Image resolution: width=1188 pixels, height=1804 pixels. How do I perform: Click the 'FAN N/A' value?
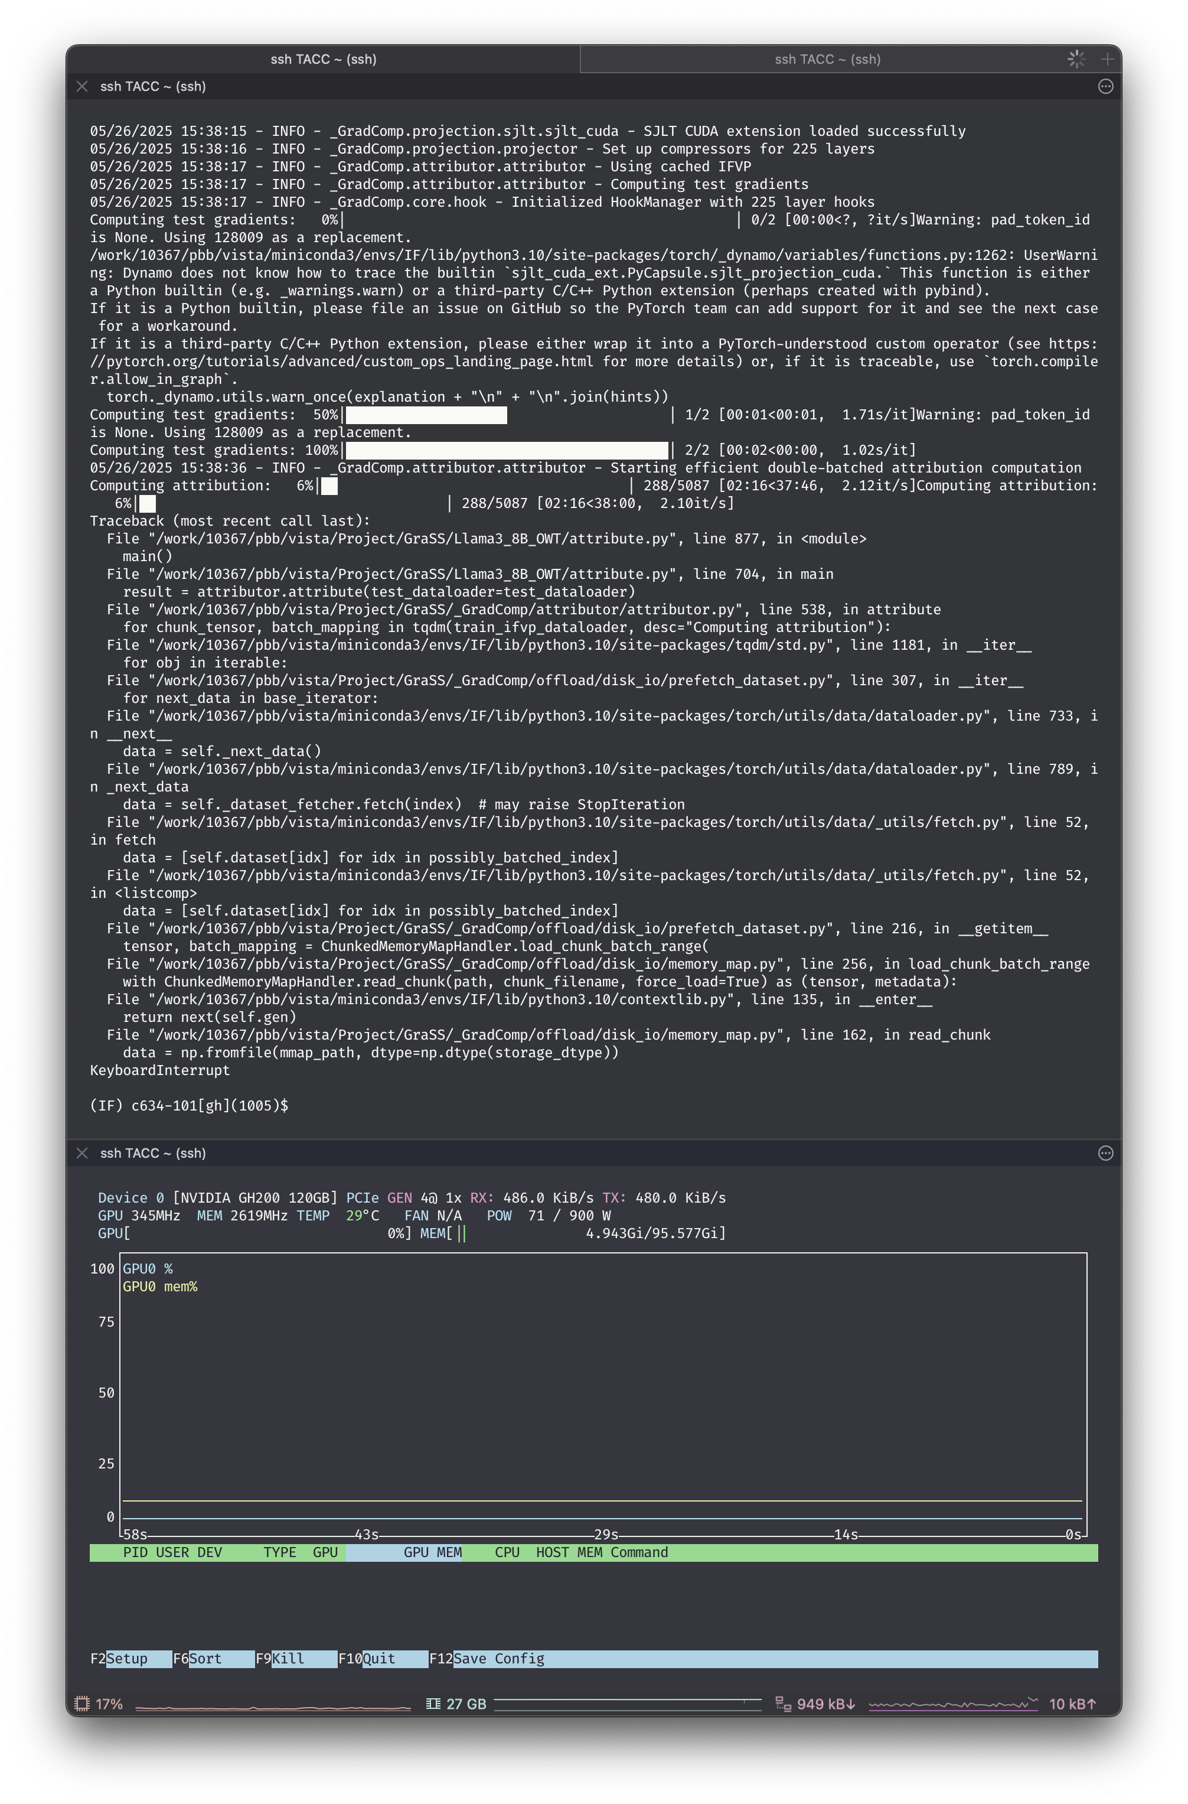tap(433, 1216)
